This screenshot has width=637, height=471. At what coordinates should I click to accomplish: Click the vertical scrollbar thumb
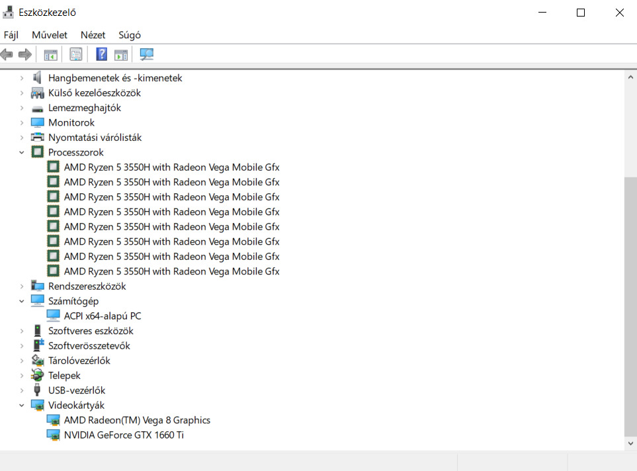(x=630, y=306)
